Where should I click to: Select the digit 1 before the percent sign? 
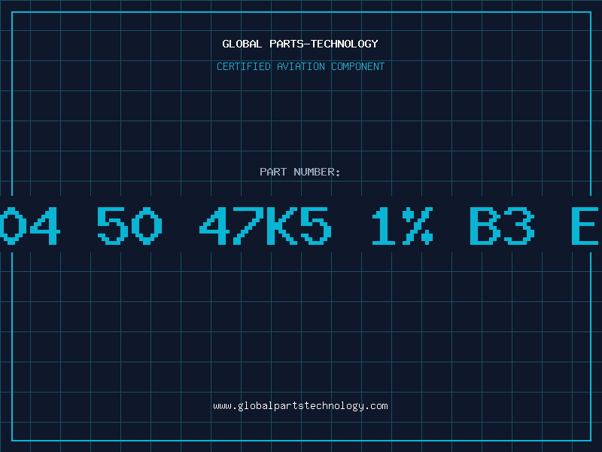(383, 226)
